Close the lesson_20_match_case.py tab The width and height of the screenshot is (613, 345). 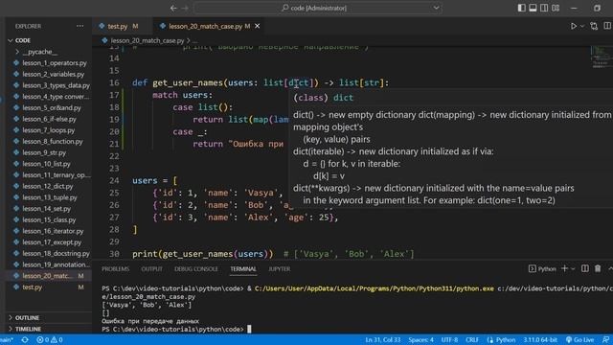tap(258, 26)
